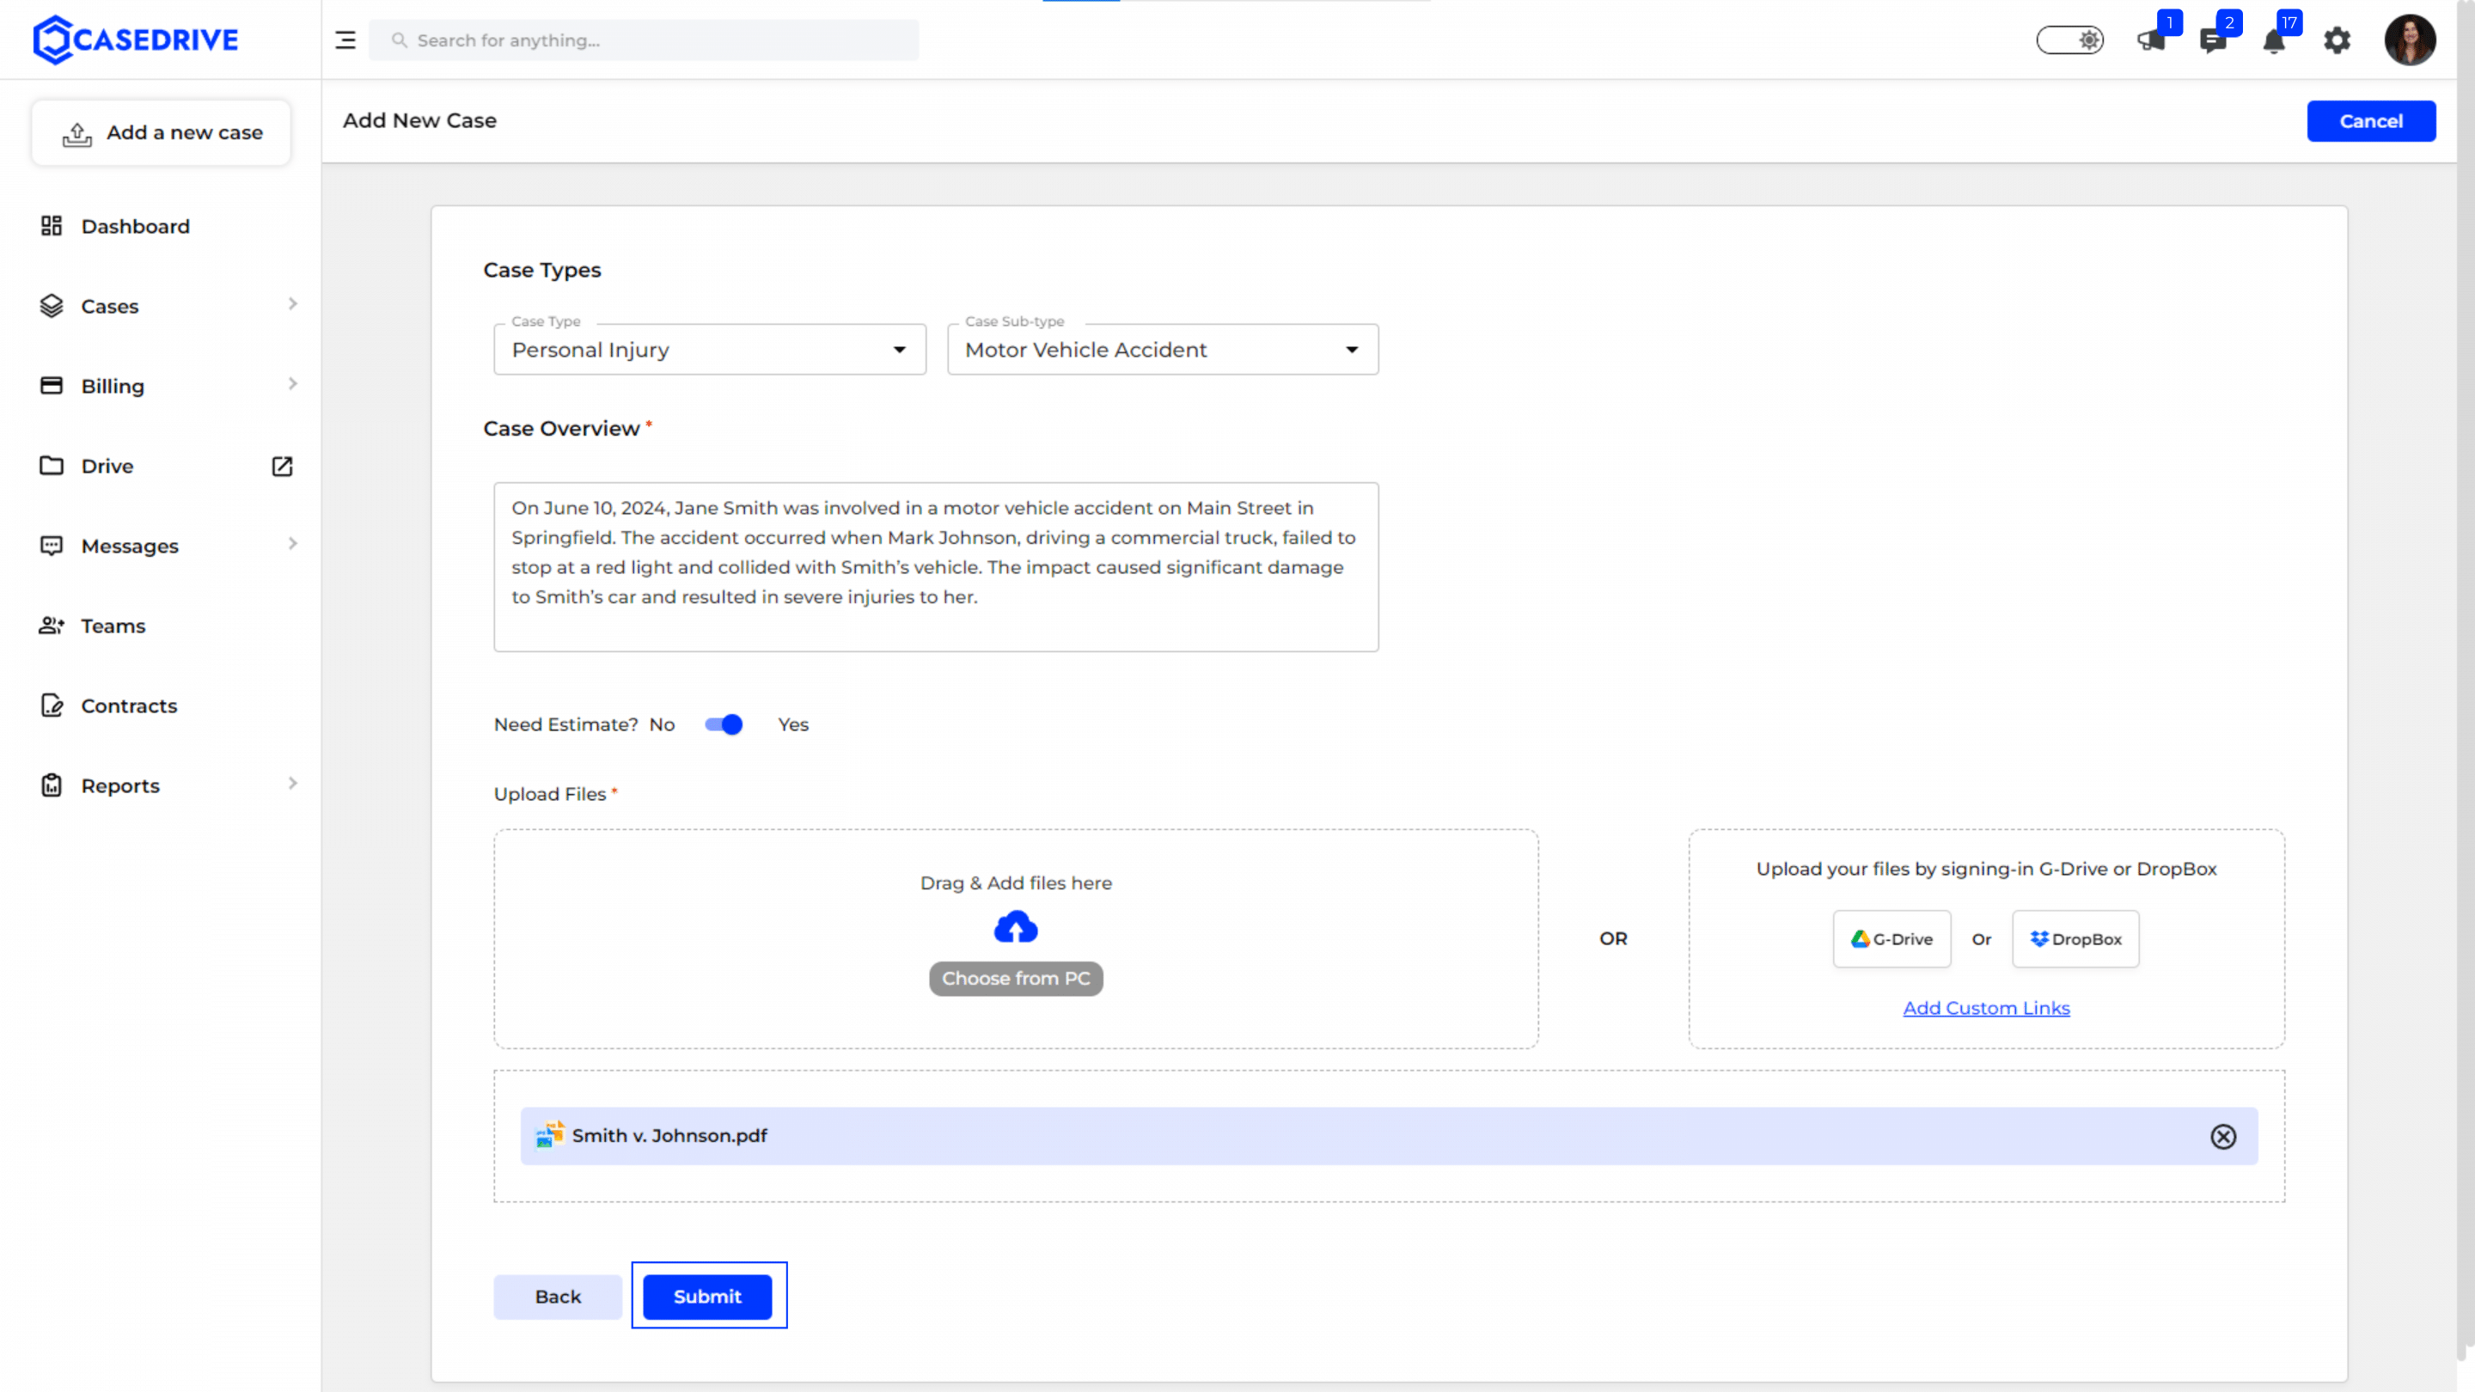
Task: Open announcements megaphone icon
Action: [2150, 40]
